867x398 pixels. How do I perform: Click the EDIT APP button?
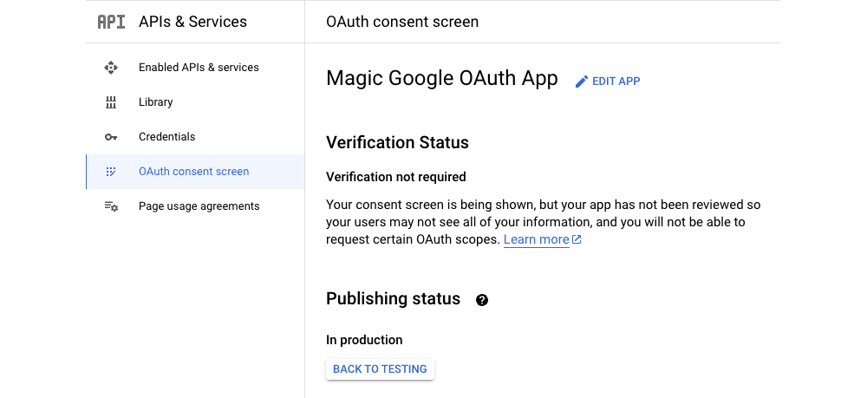click(608, 82)
